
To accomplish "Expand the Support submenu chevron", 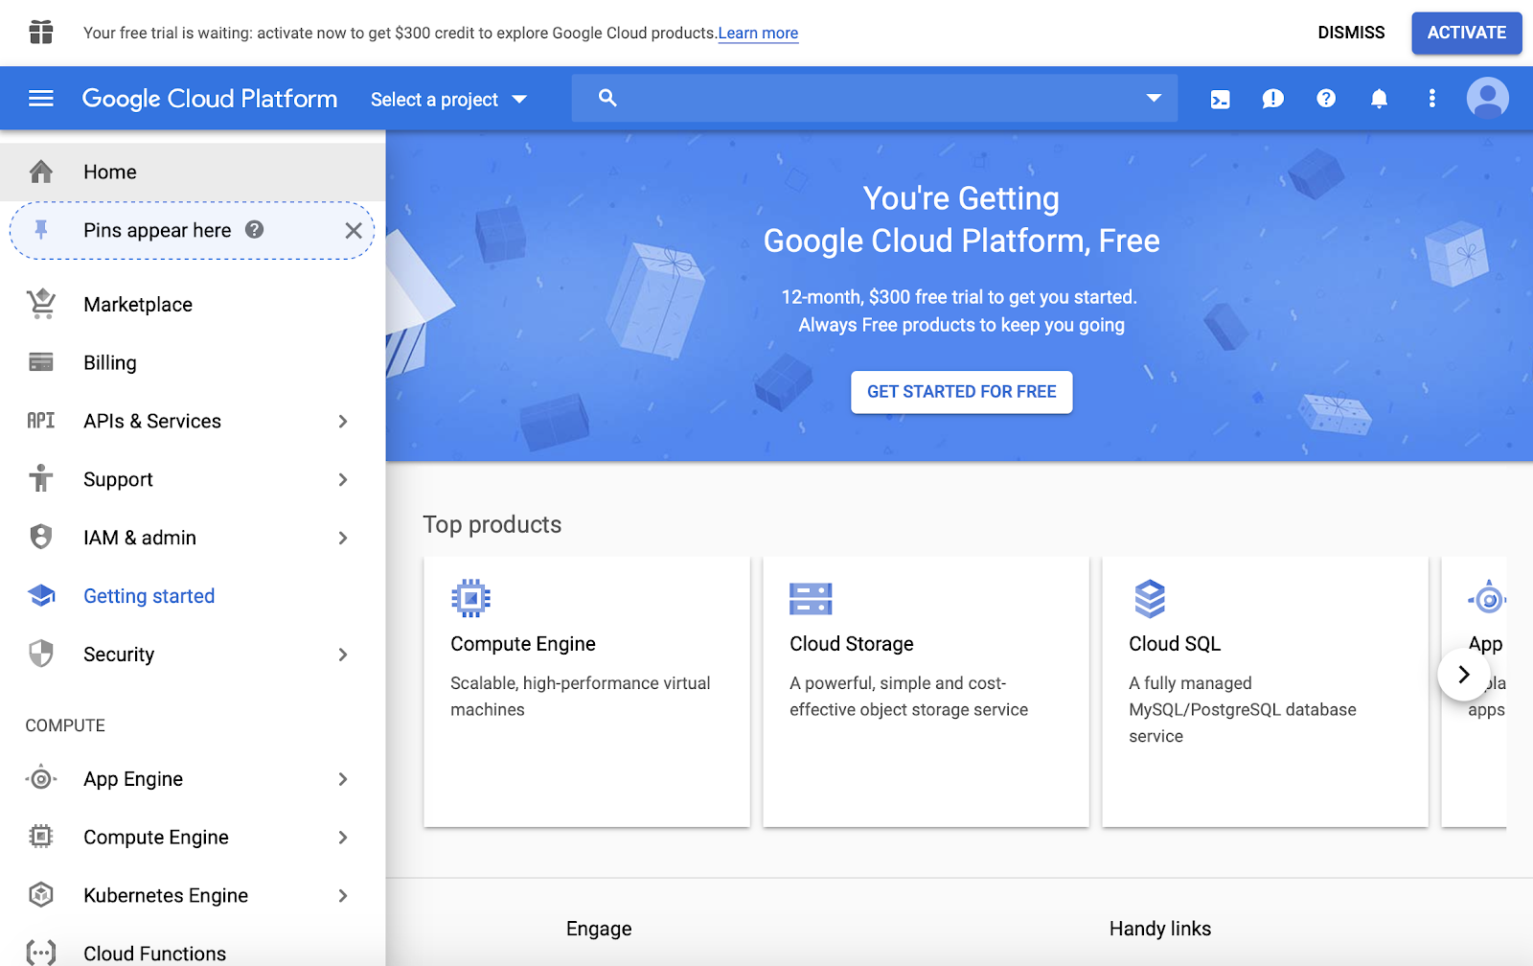I will (x=343, y=480).
